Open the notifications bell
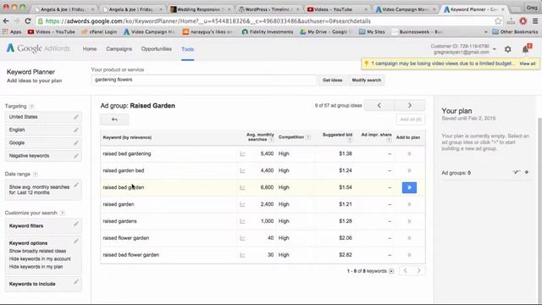 526,49
